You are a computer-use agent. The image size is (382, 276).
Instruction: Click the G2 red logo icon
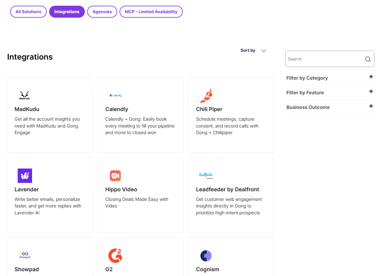pos(115,256)
